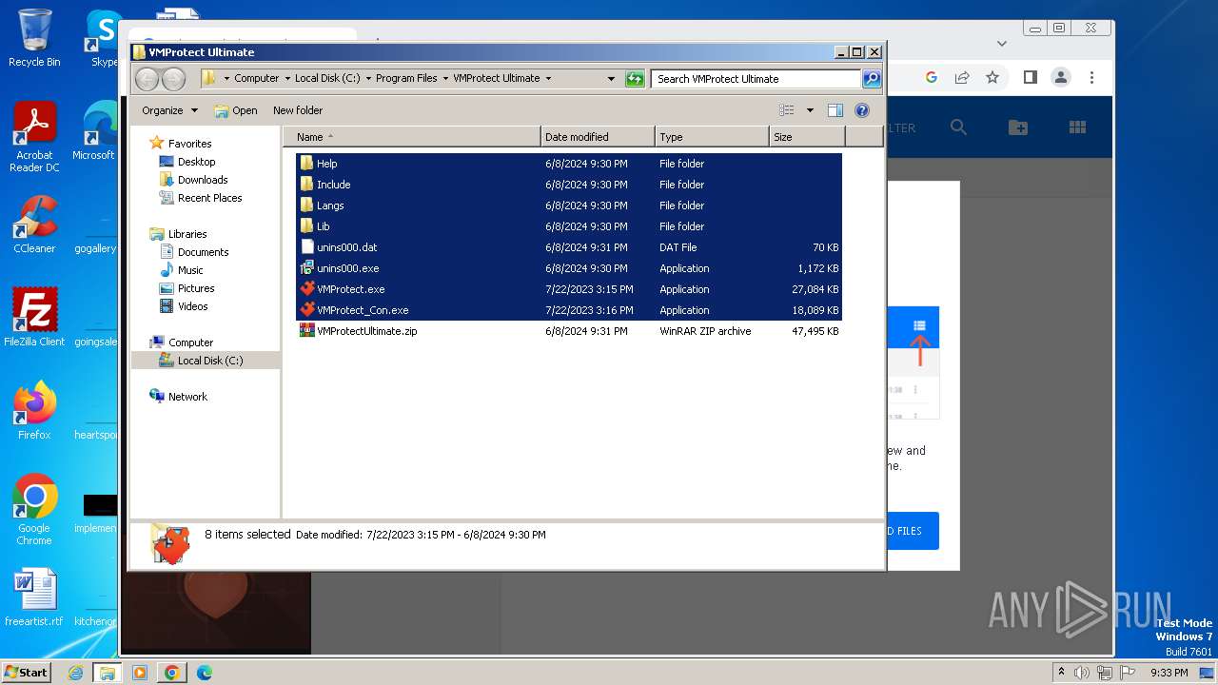Open the More view options dropdown arrow
The width and height of the screenshot is (1218, 685).
tap(810, 110)
